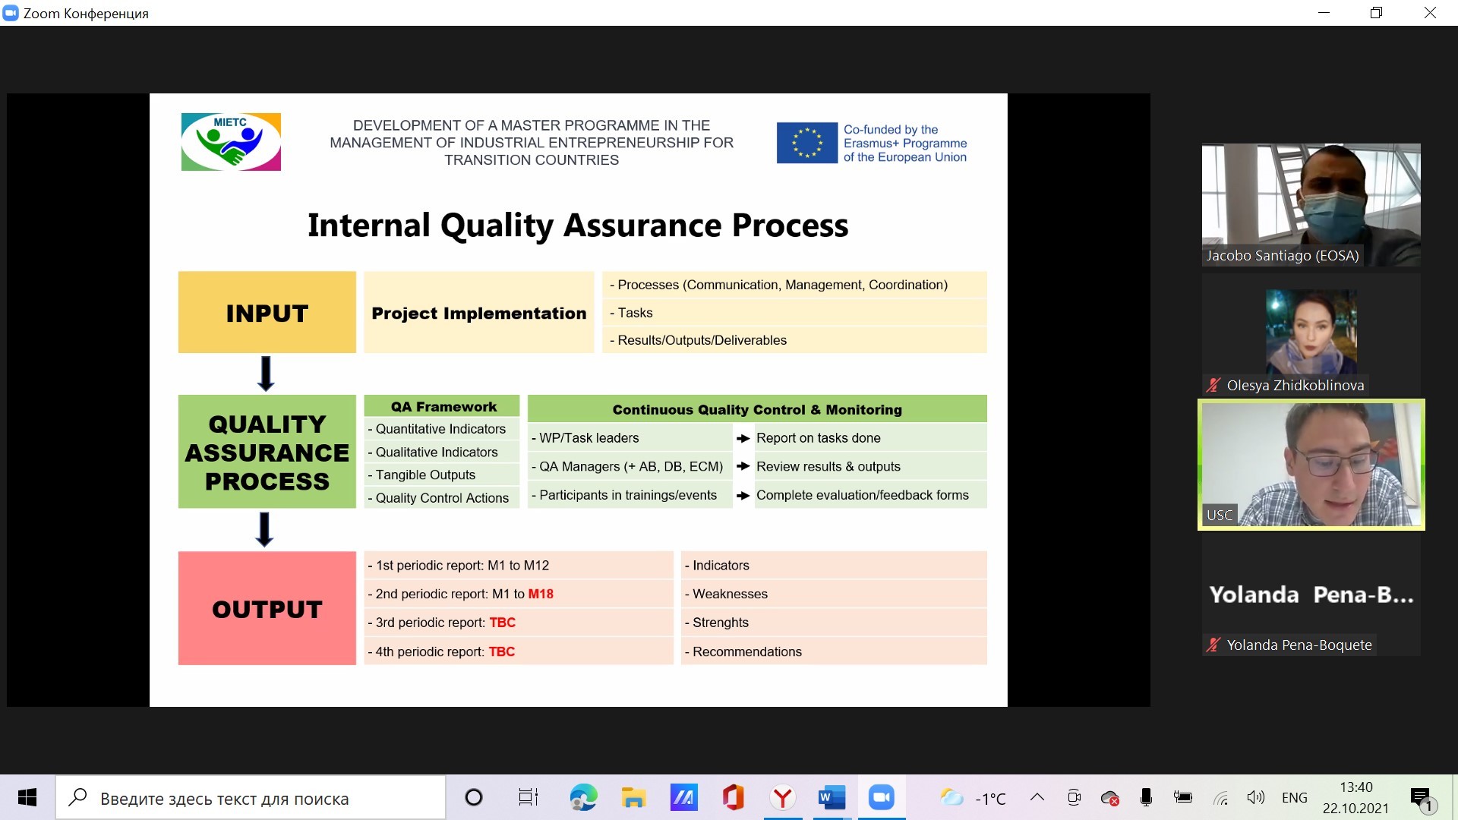This screenshot has width=1458, height=820.
Task: Open the Wi-Fi network tray icon
Action: click(1220, 797)
